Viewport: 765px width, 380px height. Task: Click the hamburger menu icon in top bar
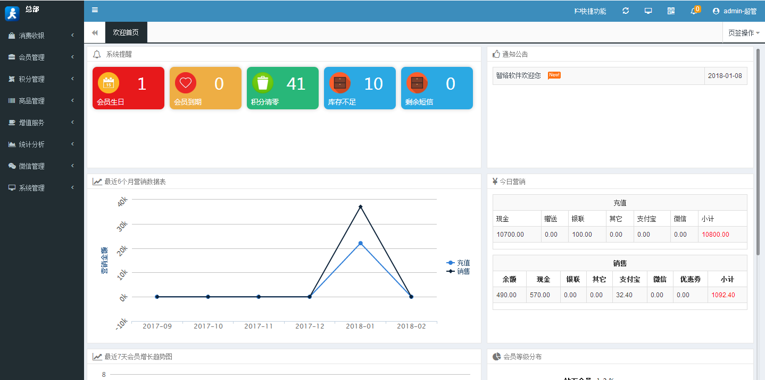[95, 10]
